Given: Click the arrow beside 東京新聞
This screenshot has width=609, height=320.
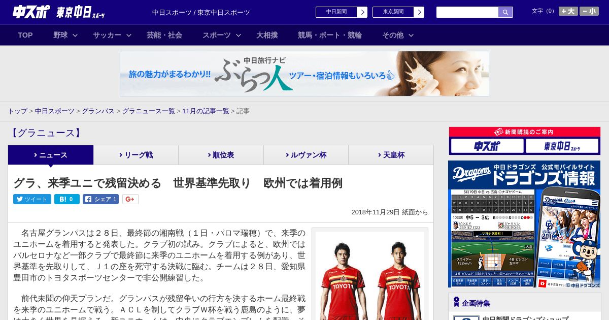Looking at the screenshot, I should [x=419, y=12].
